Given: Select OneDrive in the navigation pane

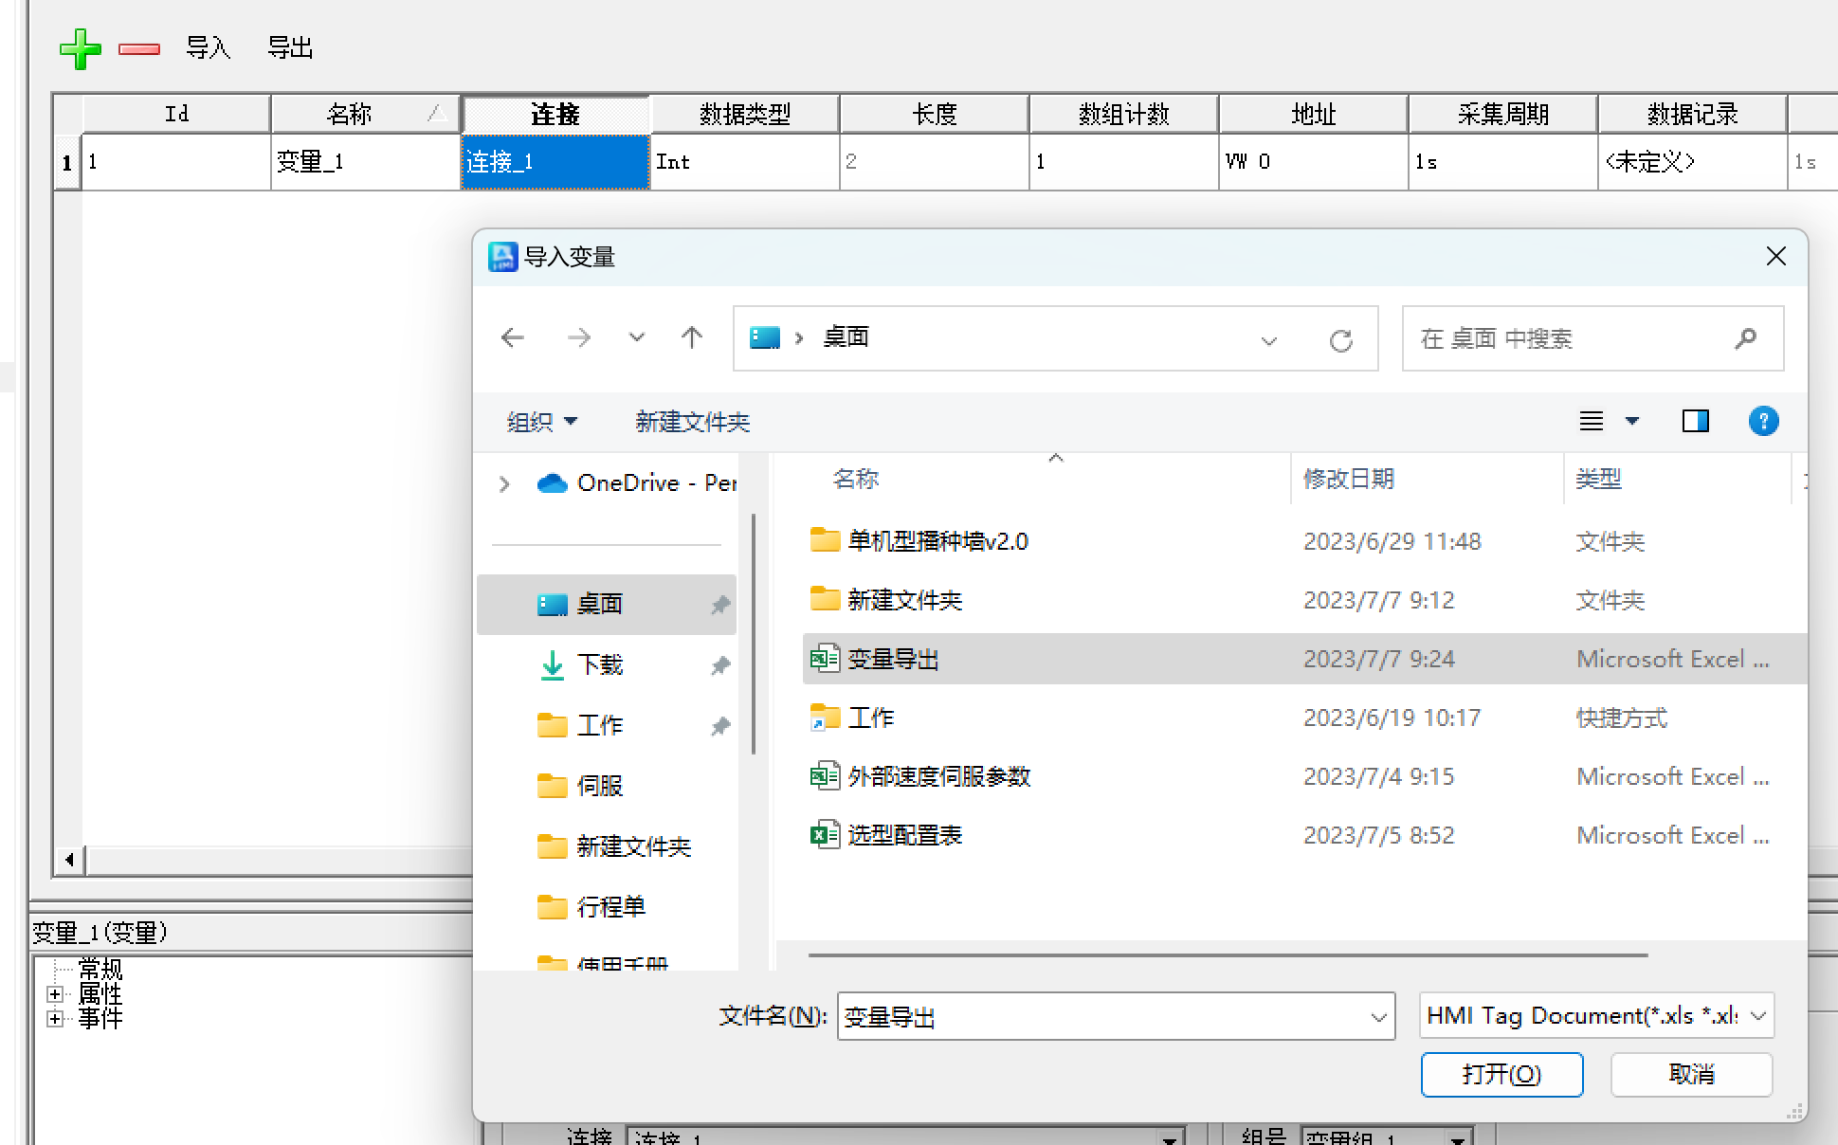Looking at the screenshot, I should [637, 483].
